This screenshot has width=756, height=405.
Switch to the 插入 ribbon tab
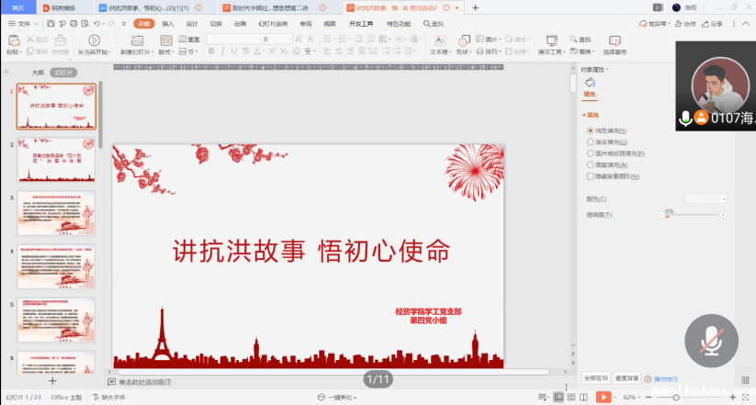click(x=168, y=23)
